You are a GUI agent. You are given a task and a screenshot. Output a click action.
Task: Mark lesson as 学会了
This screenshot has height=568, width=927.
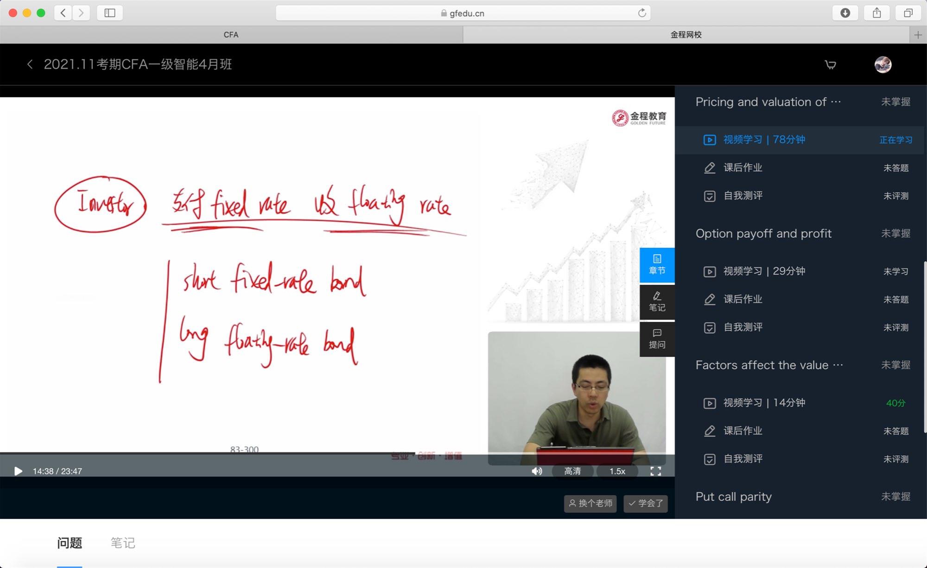(646, 503)
